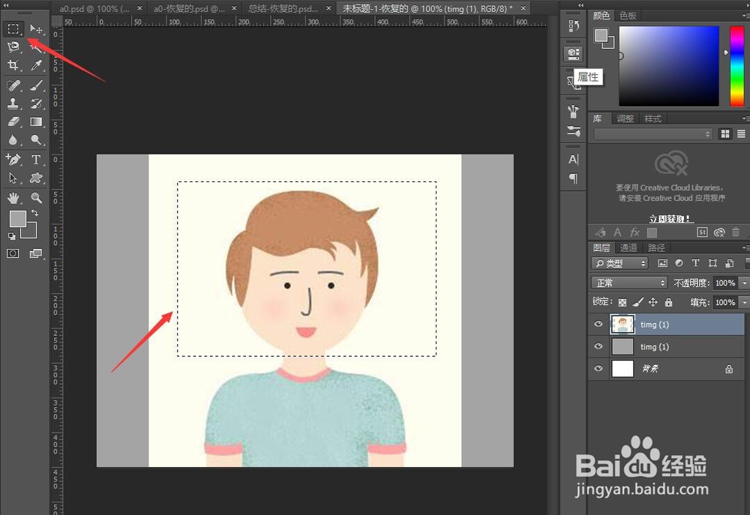The height and width of the screenshot is (515, 750).
Task: Select the 背景 layer thumbnail
Action: click(622, 369)
